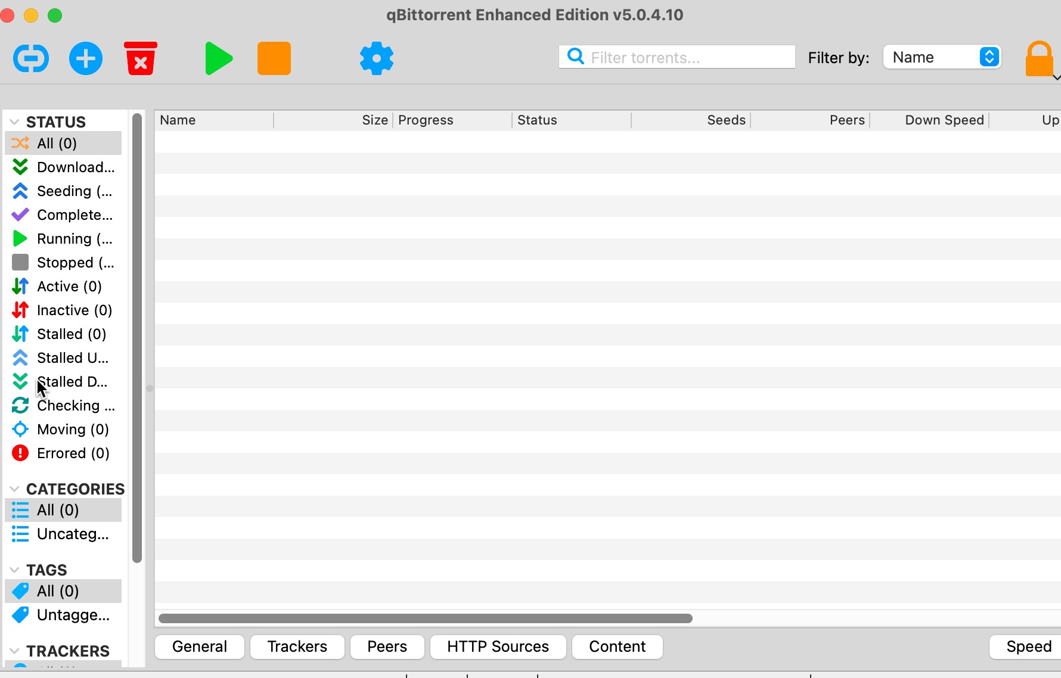Image resolution: width=1061 pixels, height=678 pixels.
Task: Click the Untagged tag icon
Action: [x=20, y=615]
